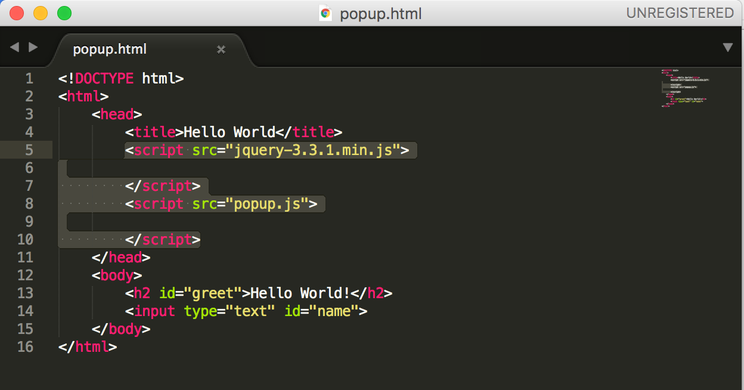This screenshot has width=744, height=390.
Task: Click the Chrome file icon in title bar
Action: click(325, 13)
